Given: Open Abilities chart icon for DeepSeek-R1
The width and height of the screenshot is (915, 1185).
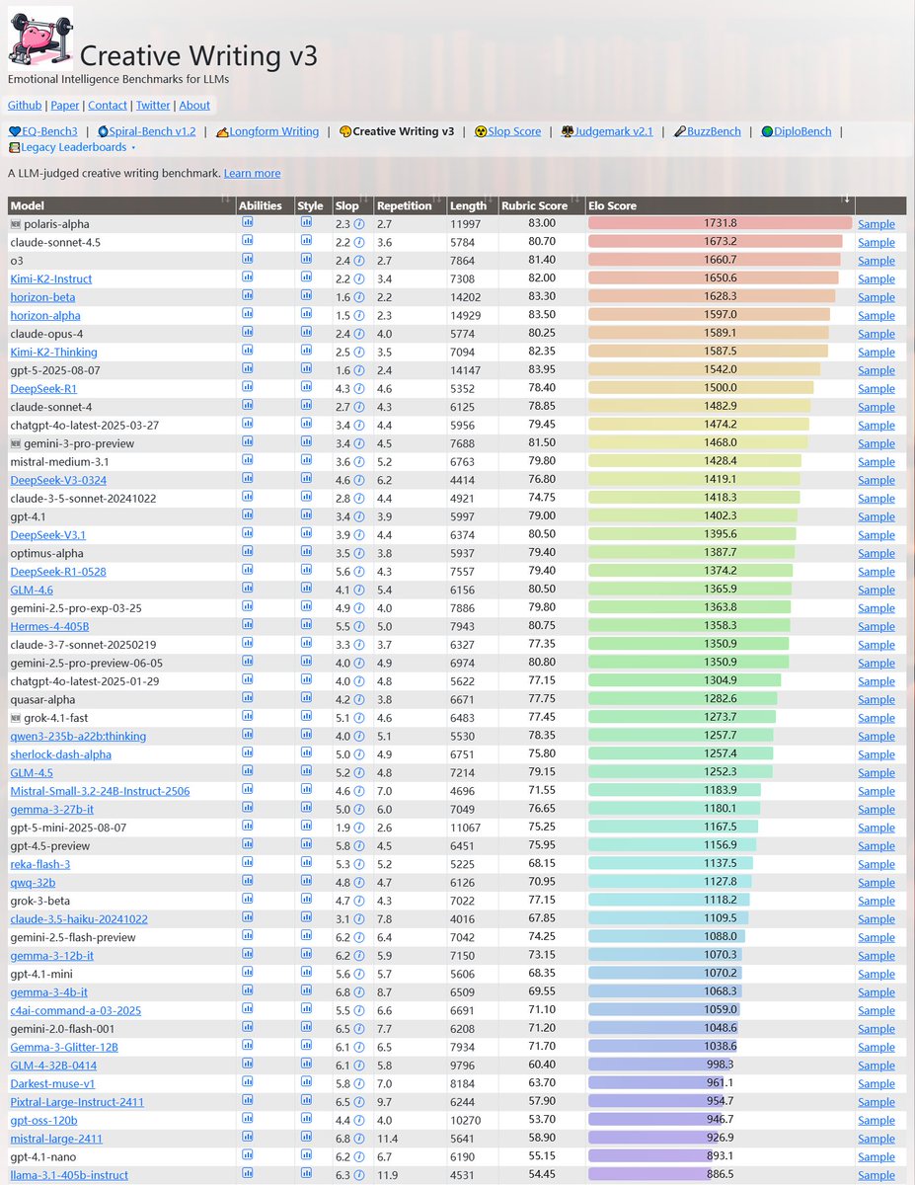Looking at the screenshot, I should click(x=248, y=387).
